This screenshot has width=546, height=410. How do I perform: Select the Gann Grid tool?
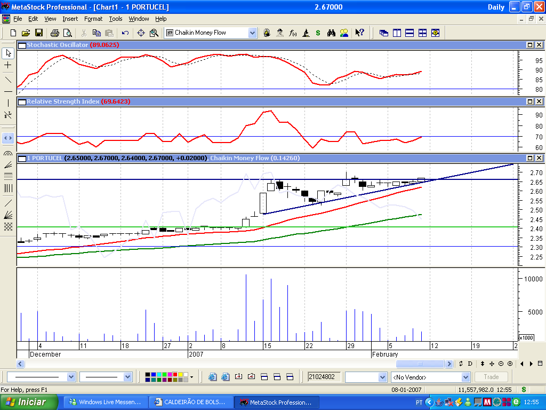(x=8, y=226)
